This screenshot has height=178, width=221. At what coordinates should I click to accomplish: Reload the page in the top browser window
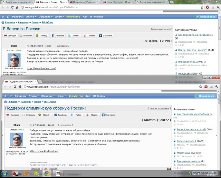coord(12,7)
